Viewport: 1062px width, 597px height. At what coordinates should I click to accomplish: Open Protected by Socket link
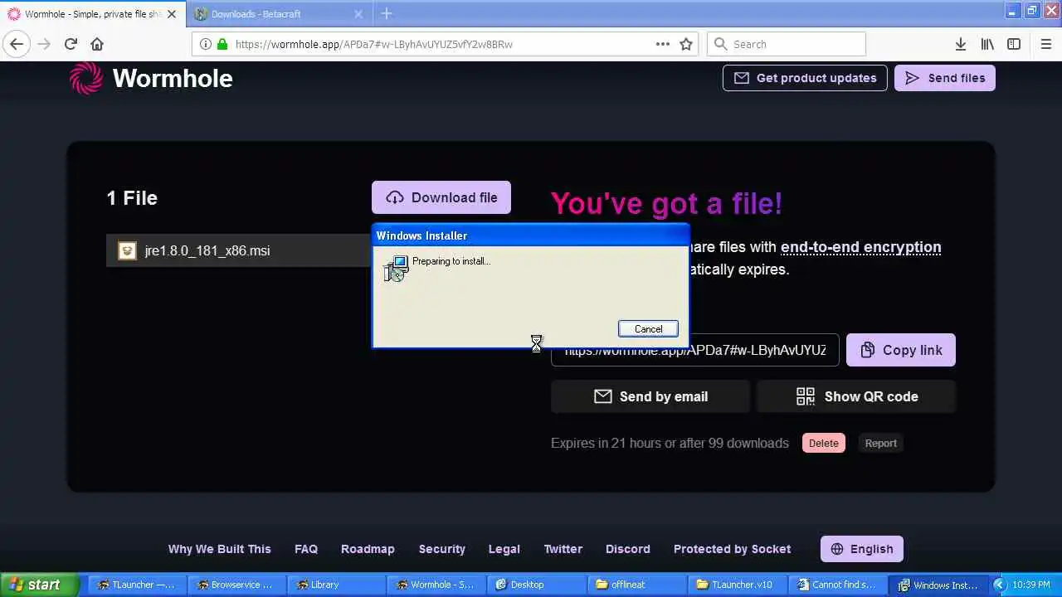point(732,549)
